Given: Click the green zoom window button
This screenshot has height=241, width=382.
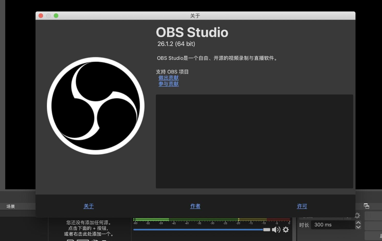Looking at the screenshot, I should click(x=56, y=16).
